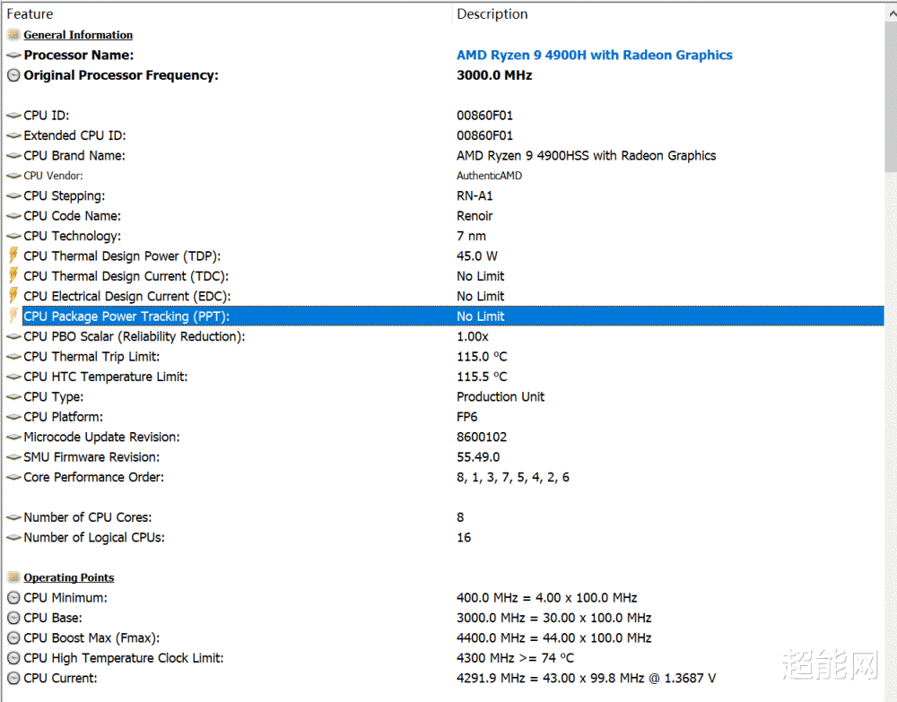The height and width of the screenshot is (702, 897).
Task: Click the chip icon beside CPU ID row
Action: (13, 116)
